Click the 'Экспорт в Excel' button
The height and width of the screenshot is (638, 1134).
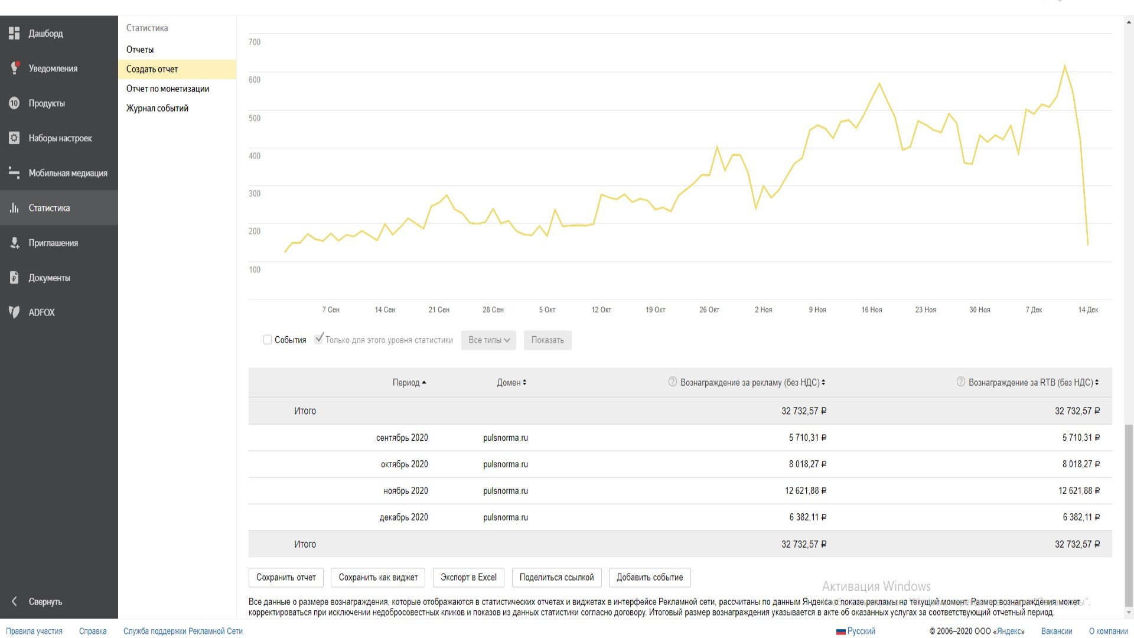point(468,577)
